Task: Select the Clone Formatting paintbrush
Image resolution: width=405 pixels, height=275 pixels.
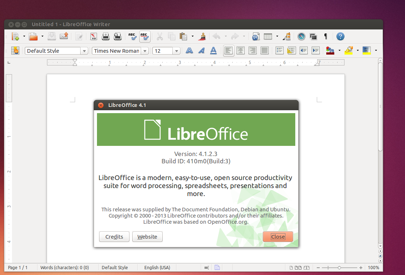Action: (202, 36)
